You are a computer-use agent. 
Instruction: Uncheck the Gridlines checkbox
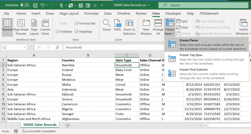pos(57,31)
